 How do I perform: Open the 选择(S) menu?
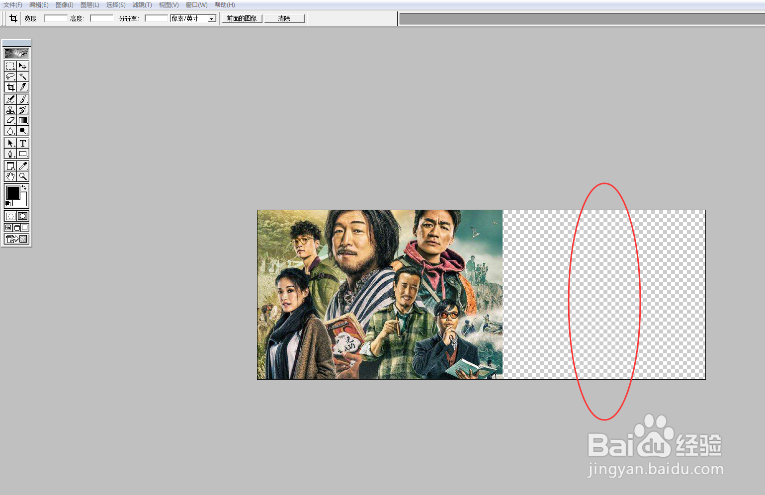pyautogui.click(x=116, y=4)
